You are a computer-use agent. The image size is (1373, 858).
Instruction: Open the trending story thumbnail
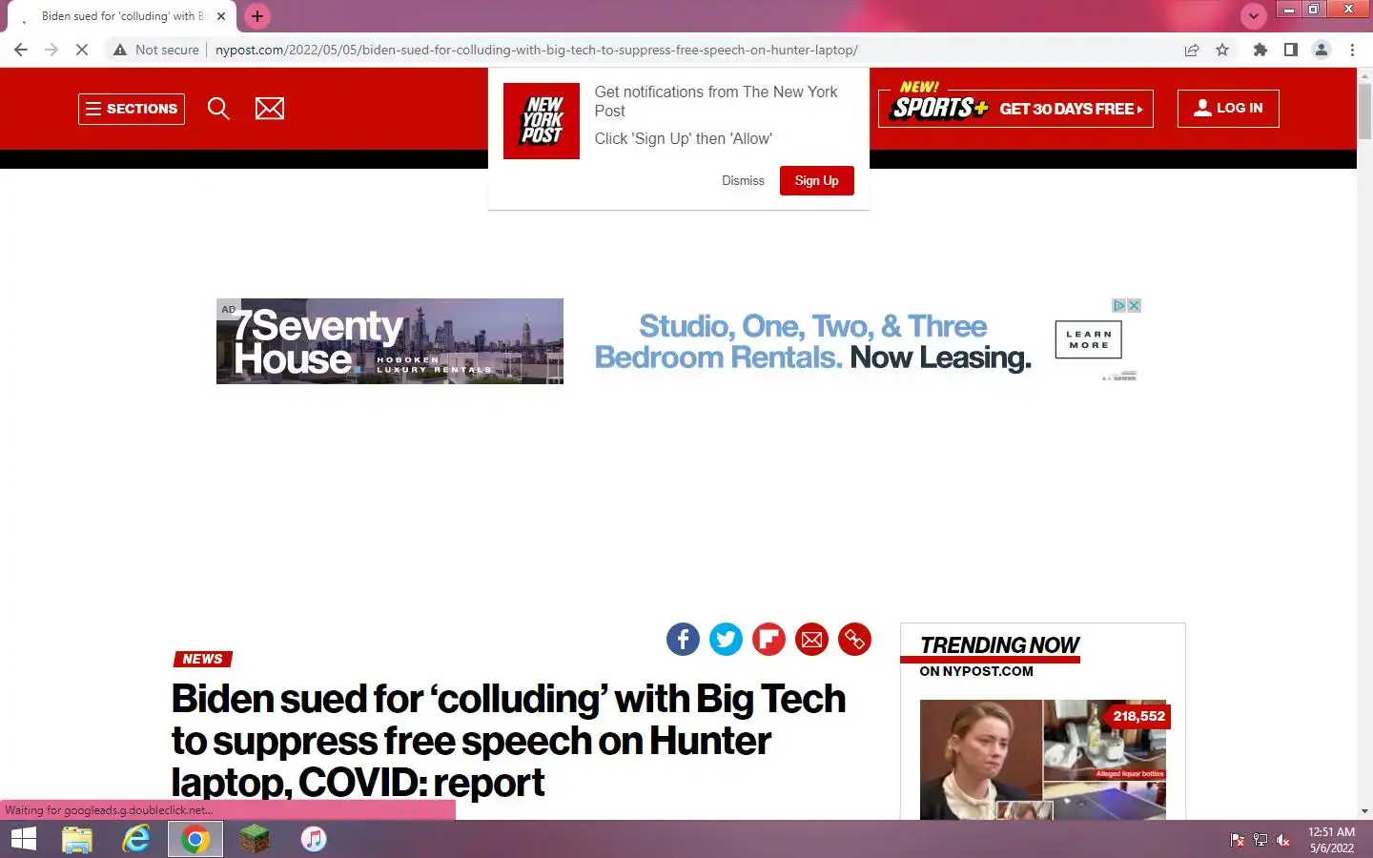click(x=1043, y=760)
